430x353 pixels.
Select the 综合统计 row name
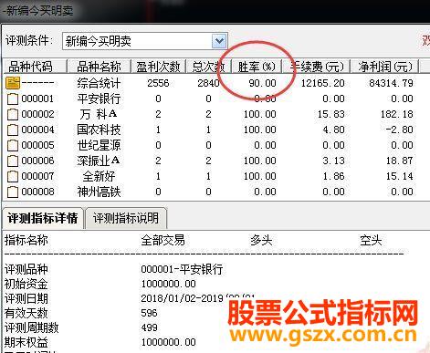tap(99, 83)
